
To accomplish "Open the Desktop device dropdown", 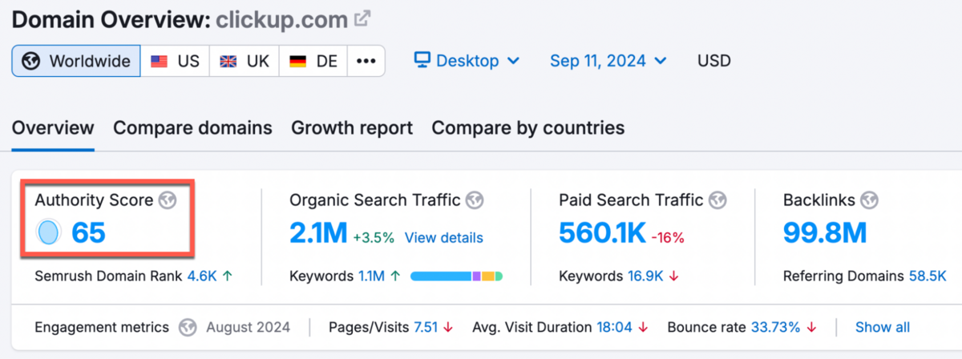I will tap(467, 61).
